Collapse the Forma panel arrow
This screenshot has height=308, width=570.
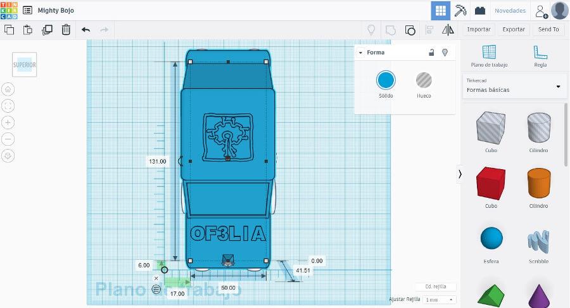(360, 53)
